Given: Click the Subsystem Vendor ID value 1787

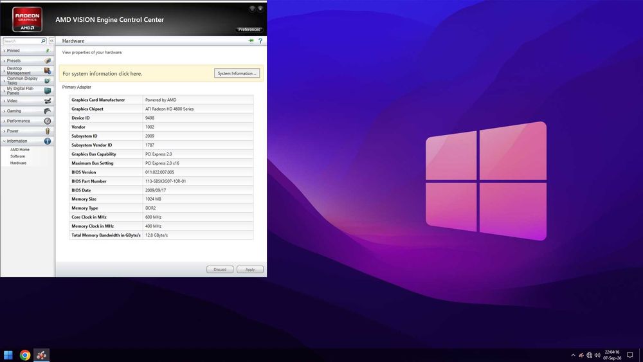Looking at the screenshot, I should [150, 145].
